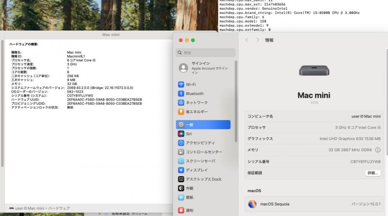Click OS loader version 582~1023
This screenshot has height=216, width=388.
pyautogui.click(x=75, y=92)
